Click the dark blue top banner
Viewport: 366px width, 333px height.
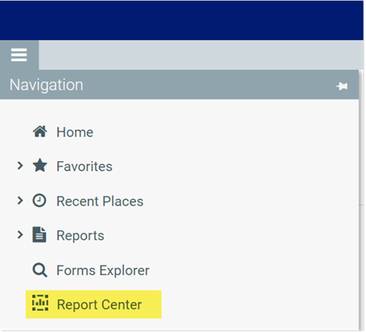(181, 21)
